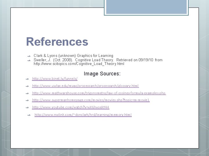Click the scitopics.com Cognitive_Load_Theory.html URL text
The width and height of the screenshot is (209, 156).
79,64
